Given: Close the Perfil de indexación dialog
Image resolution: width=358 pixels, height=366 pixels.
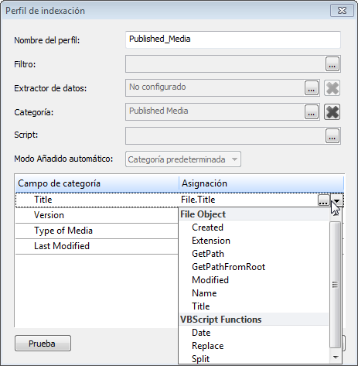Looking at the screenshot, I should pos(342,11).
